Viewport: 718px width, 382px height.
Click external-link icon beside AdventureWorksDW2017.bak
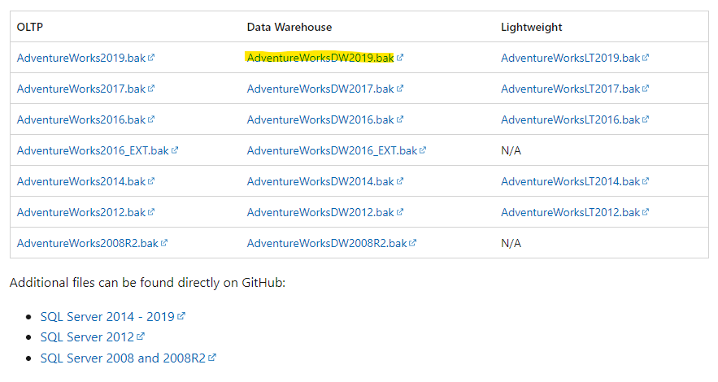[400, 89]
